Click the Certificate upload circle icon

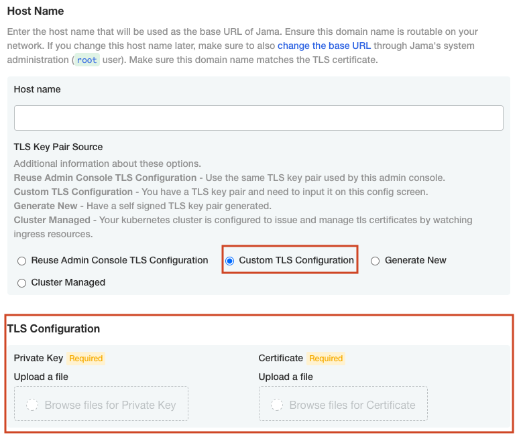tap(277, 405)
